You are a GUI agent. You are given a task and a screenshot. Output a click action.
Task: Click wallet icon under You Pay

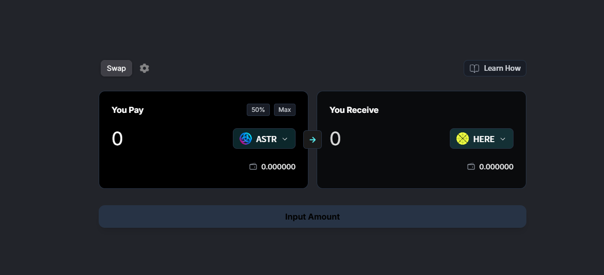(253, 167)
